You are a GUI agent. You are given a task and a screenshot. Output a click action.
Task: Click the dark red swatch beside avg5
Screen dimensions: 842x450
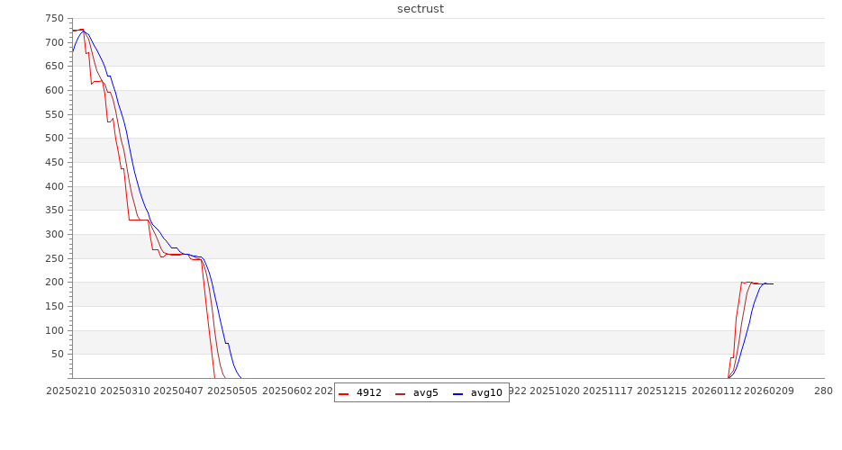[x=401, y=393]
